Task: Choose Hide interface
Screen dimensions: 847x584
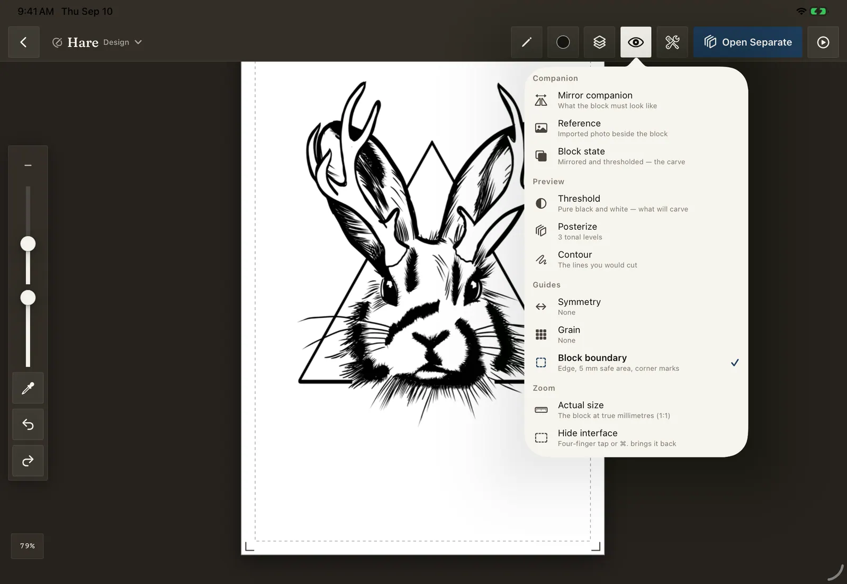Action: 636,438
